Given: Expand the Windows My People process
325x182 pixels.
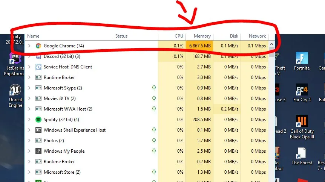Looking at the screenshot, I should tap(29, 151).
